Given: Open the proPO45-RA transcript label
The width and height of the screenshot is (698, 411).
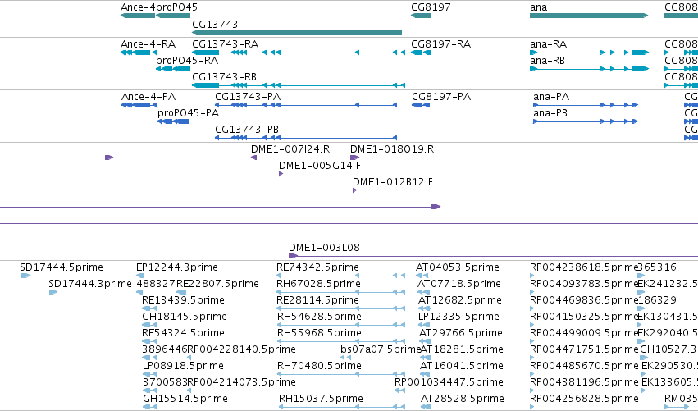Looking at the screenshot, I should click(x=187, y=61).
